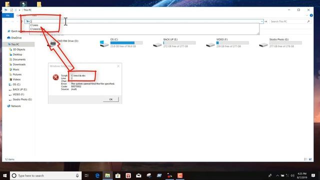The width and height of the screenshot is (320, 180).
Task: Launch Microsoft Edge from the taskbar
Action: 97,175
